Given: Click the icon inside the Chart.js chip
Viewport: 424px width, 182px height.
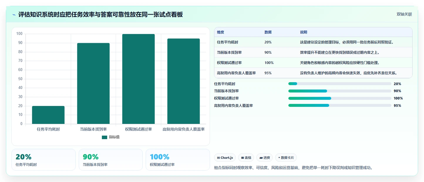Looking at the screenshot, I should point(218,158).
